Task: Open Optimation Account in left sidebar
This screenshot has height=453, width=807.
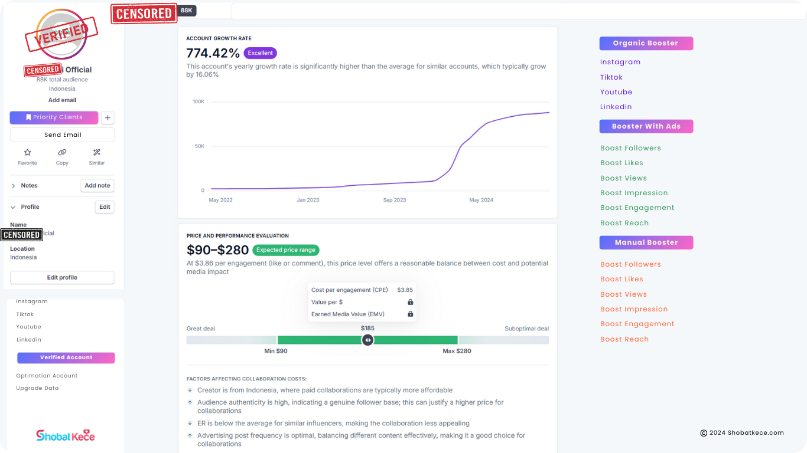Action: [47, 376]
